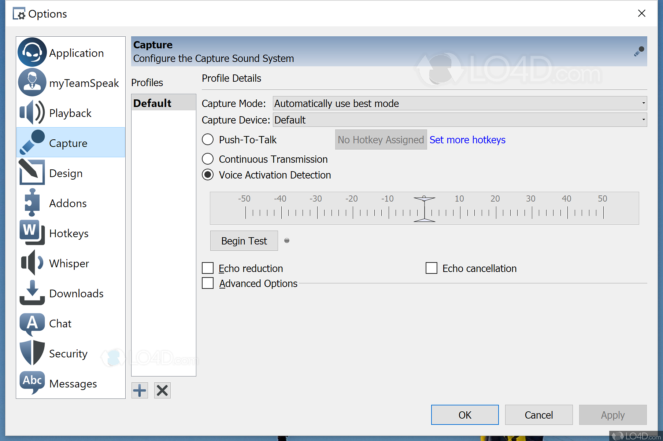Image resolution: width=663 pixels, height=441 pixels.
Task: Click the Begin Test button
Action: click(244, 240)
